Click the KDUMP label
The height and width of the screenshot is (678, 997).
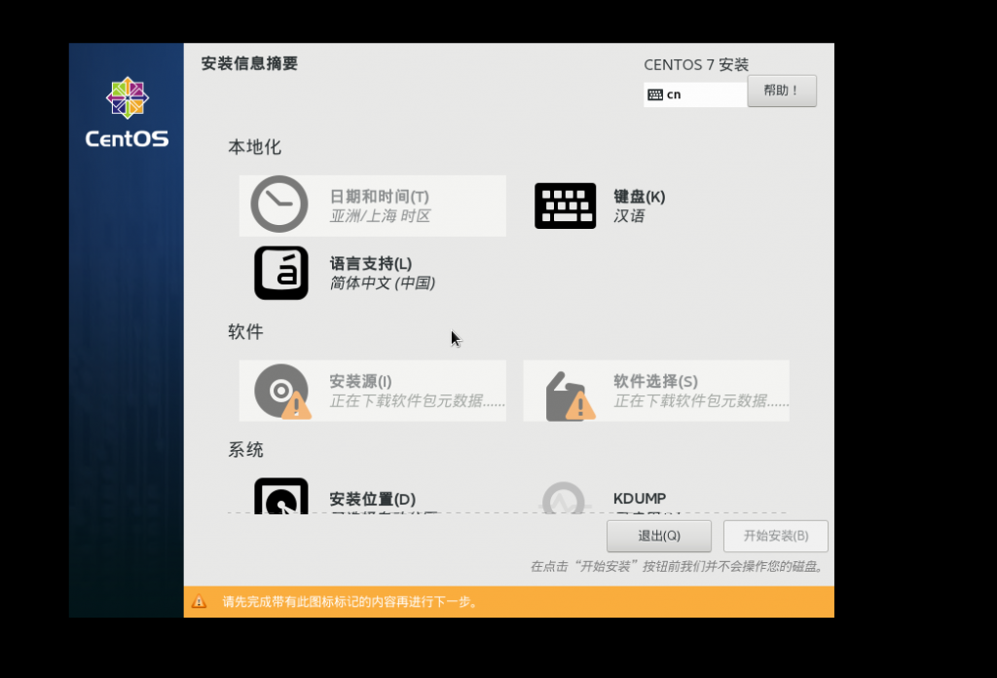point(640,499)
